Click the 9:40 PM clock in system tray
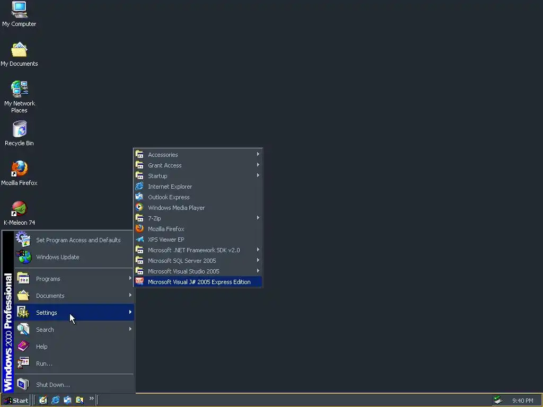This screenshot has height=407, width=543. [522, 401]
